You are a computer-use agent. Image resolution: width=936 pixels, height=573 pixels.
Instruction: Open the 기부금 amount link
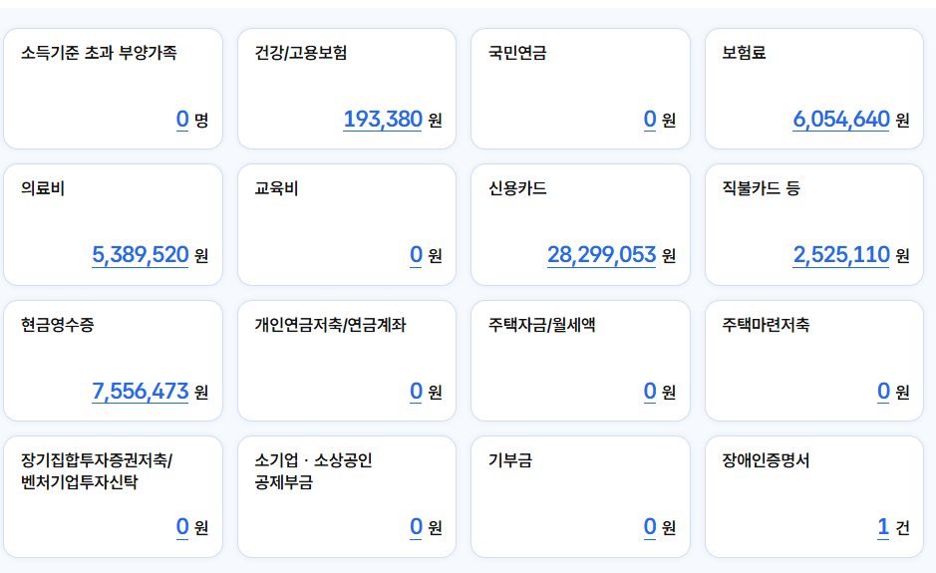coord(650,526)
